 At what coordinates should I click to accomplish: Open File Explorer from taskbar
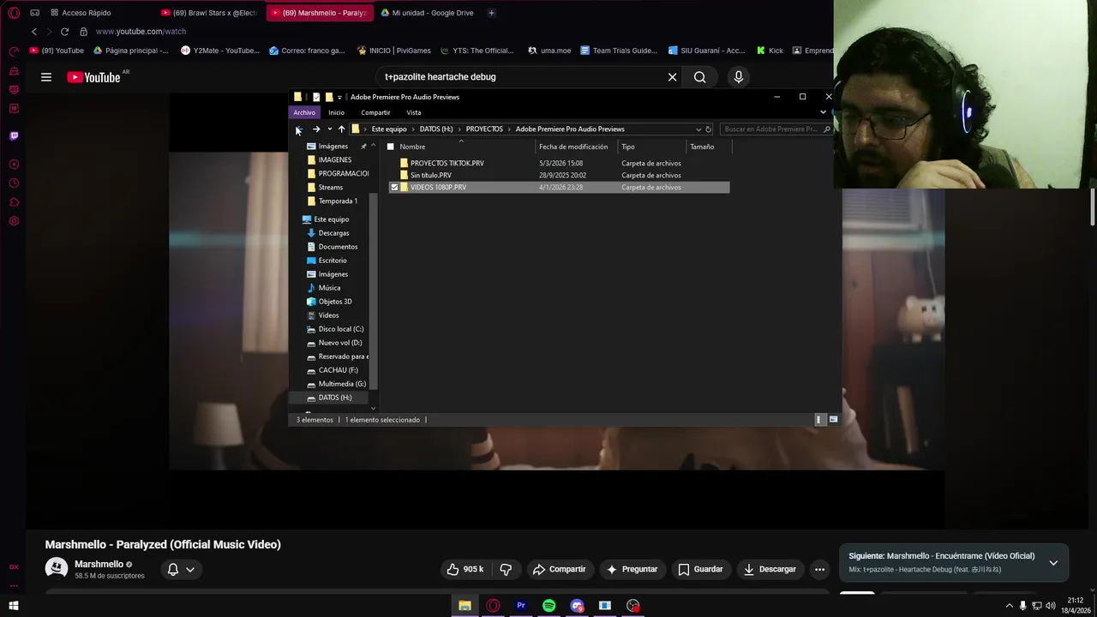[x=465, y=606]
